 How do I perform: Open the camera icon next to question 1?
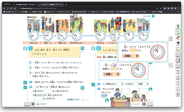click(82, 48)
